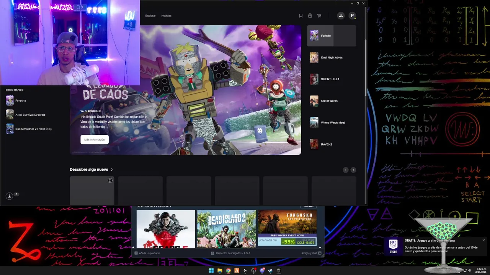Select Fortnite in the featured games list
This screenshot has height=275, width=490.
point(332,36)
